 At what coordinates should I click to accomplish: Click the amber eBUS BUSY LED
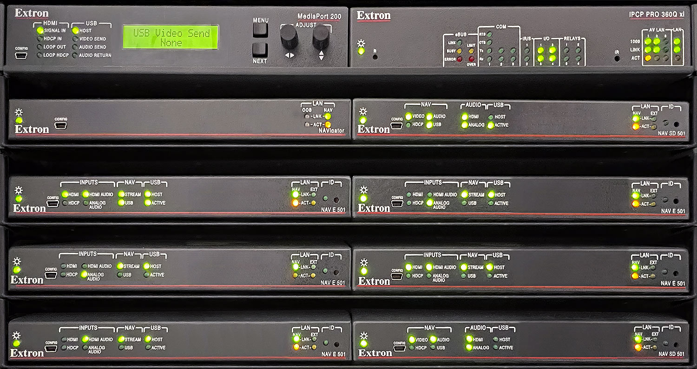coord(459,51)
